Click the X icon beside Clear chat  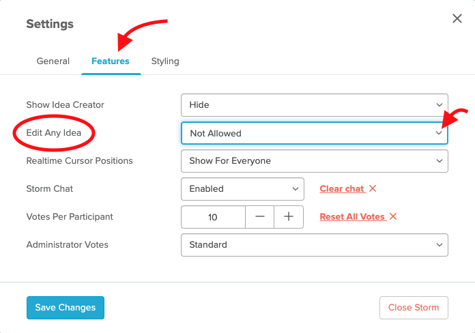(x=373, y=188)
